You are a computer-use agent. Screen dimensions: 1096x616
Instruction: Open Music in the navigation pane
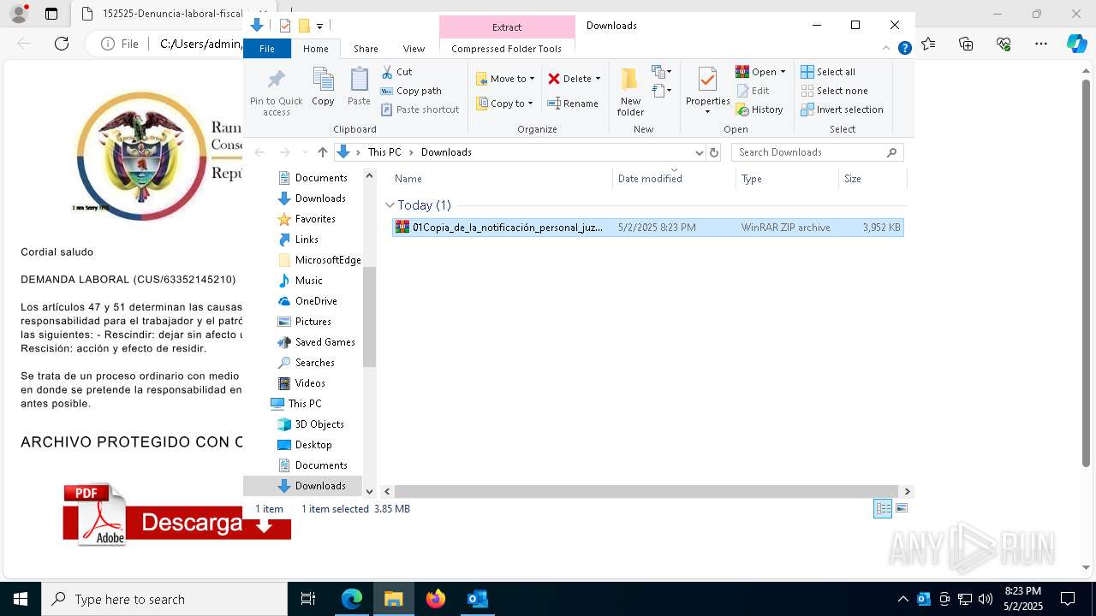pos(308,281)
